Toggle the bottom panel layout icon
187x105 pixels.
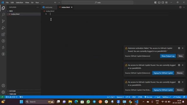tap(159, 3)
